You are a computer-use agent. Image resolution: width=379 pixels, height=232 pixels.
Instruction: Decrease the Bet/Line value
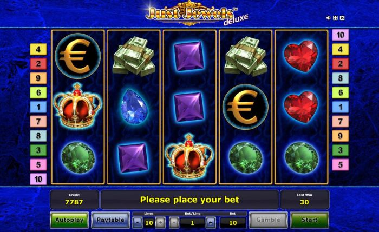tap(174, 223)
